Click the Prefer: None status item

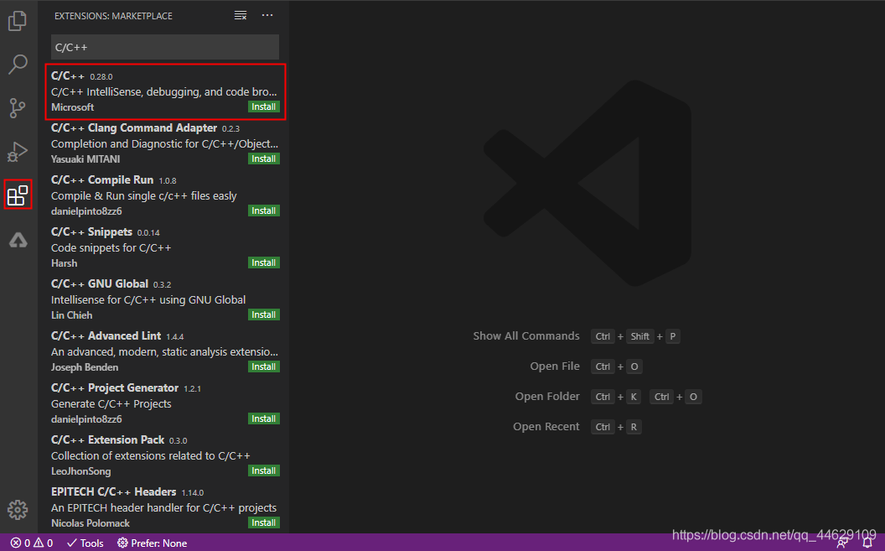[153, 543]
